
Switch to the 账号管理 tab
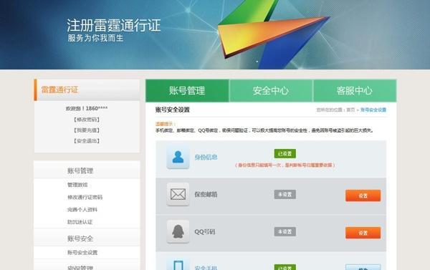[187, 91]
